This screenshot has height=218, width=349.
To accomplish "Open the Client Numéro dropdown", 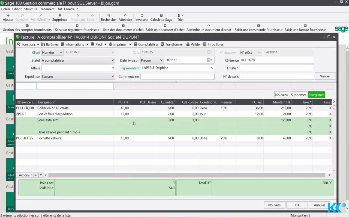I will [52, 52].
